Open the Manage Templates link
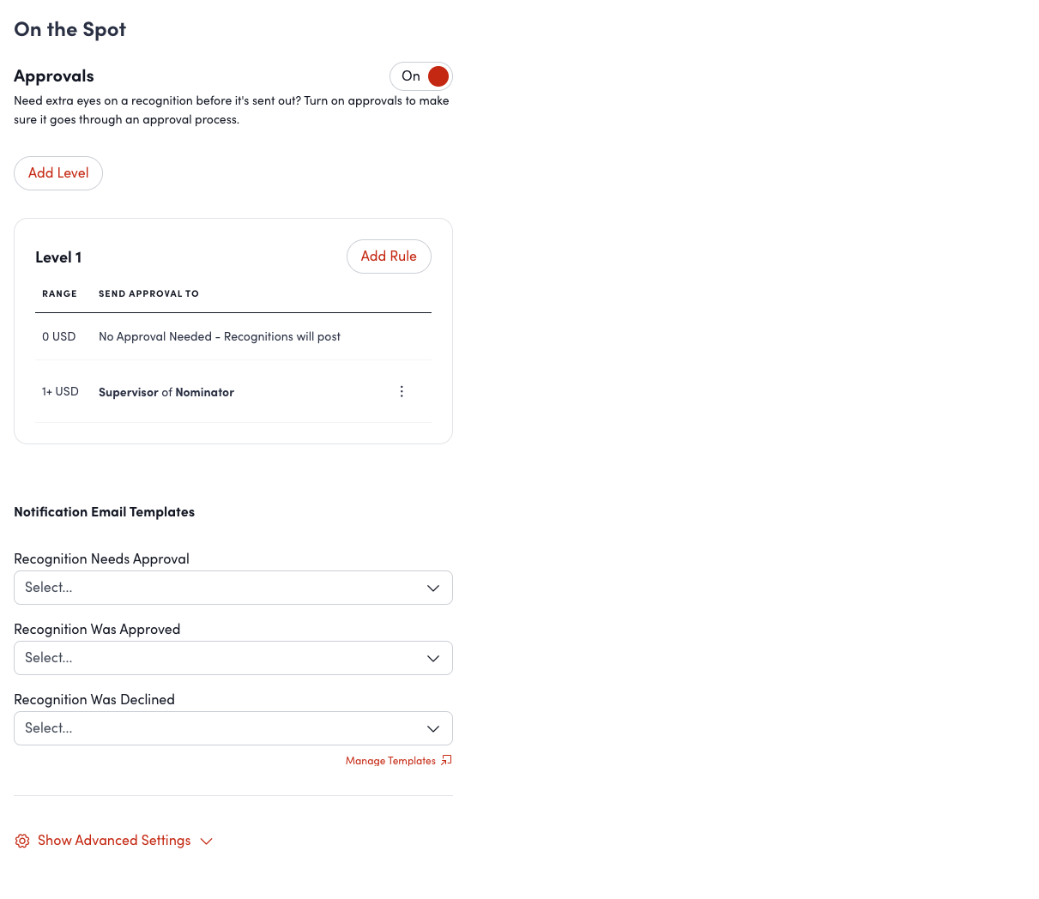 point(390,761)
